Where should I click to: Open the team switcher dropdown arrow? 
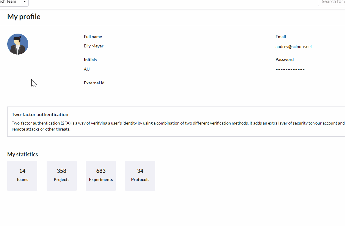(24, 2)
